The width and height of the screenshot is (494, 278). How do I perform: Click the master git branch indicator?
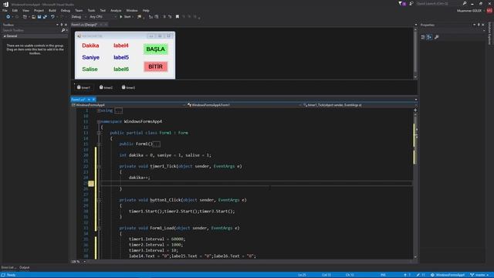point(479,275)
